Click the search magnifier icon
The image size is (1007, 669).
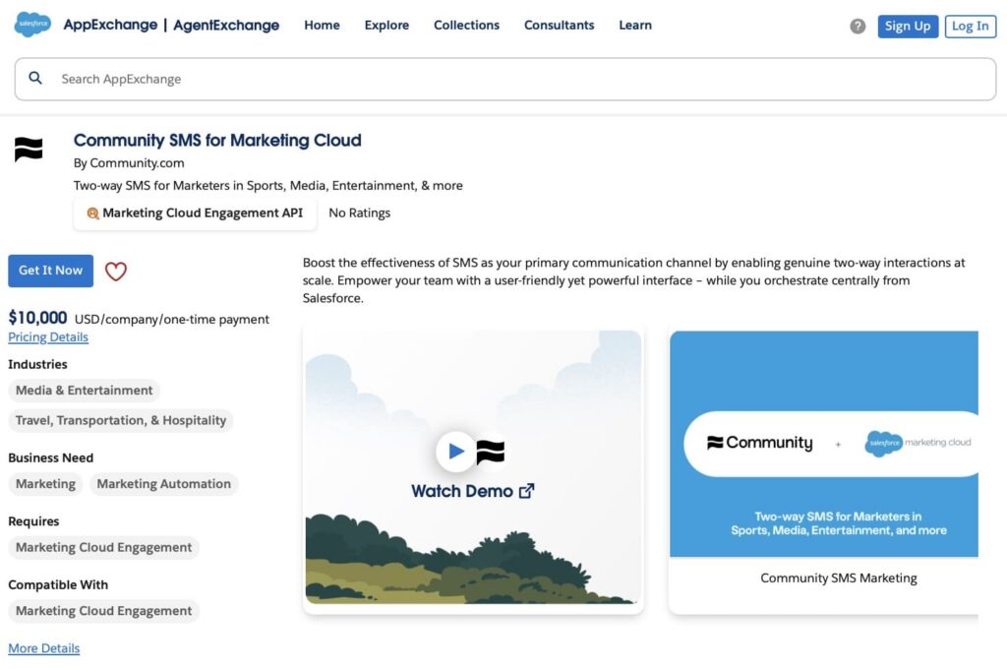pyautogui.click(x=35, y=78)
